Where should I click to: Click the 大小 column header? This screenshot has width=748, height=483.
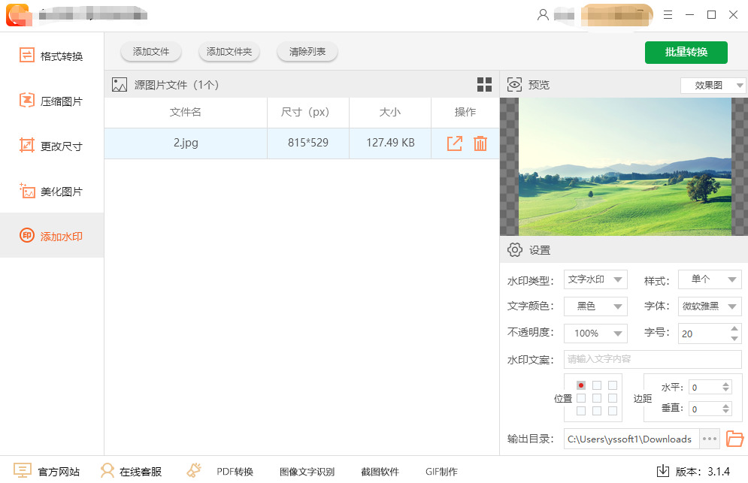coord(390,112)
